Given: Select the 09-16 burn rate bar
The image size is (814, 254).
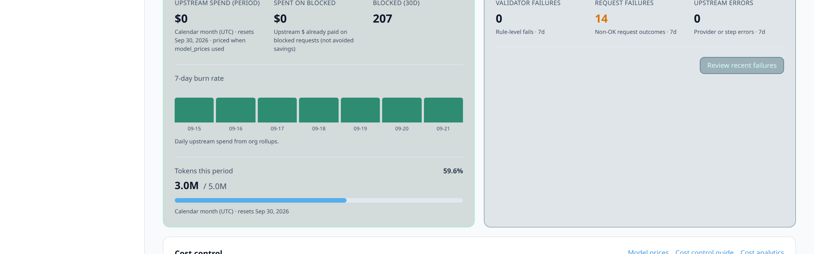Looking at the screenshot, I should [236, 110].
